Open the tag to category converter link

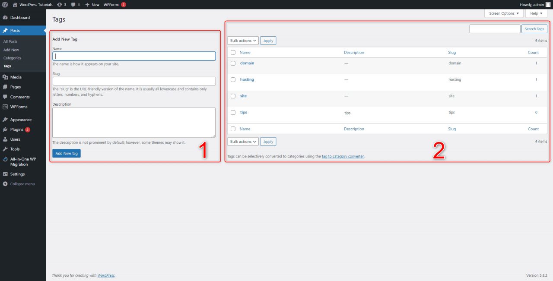pyautogui.click(x=343, y=156)
